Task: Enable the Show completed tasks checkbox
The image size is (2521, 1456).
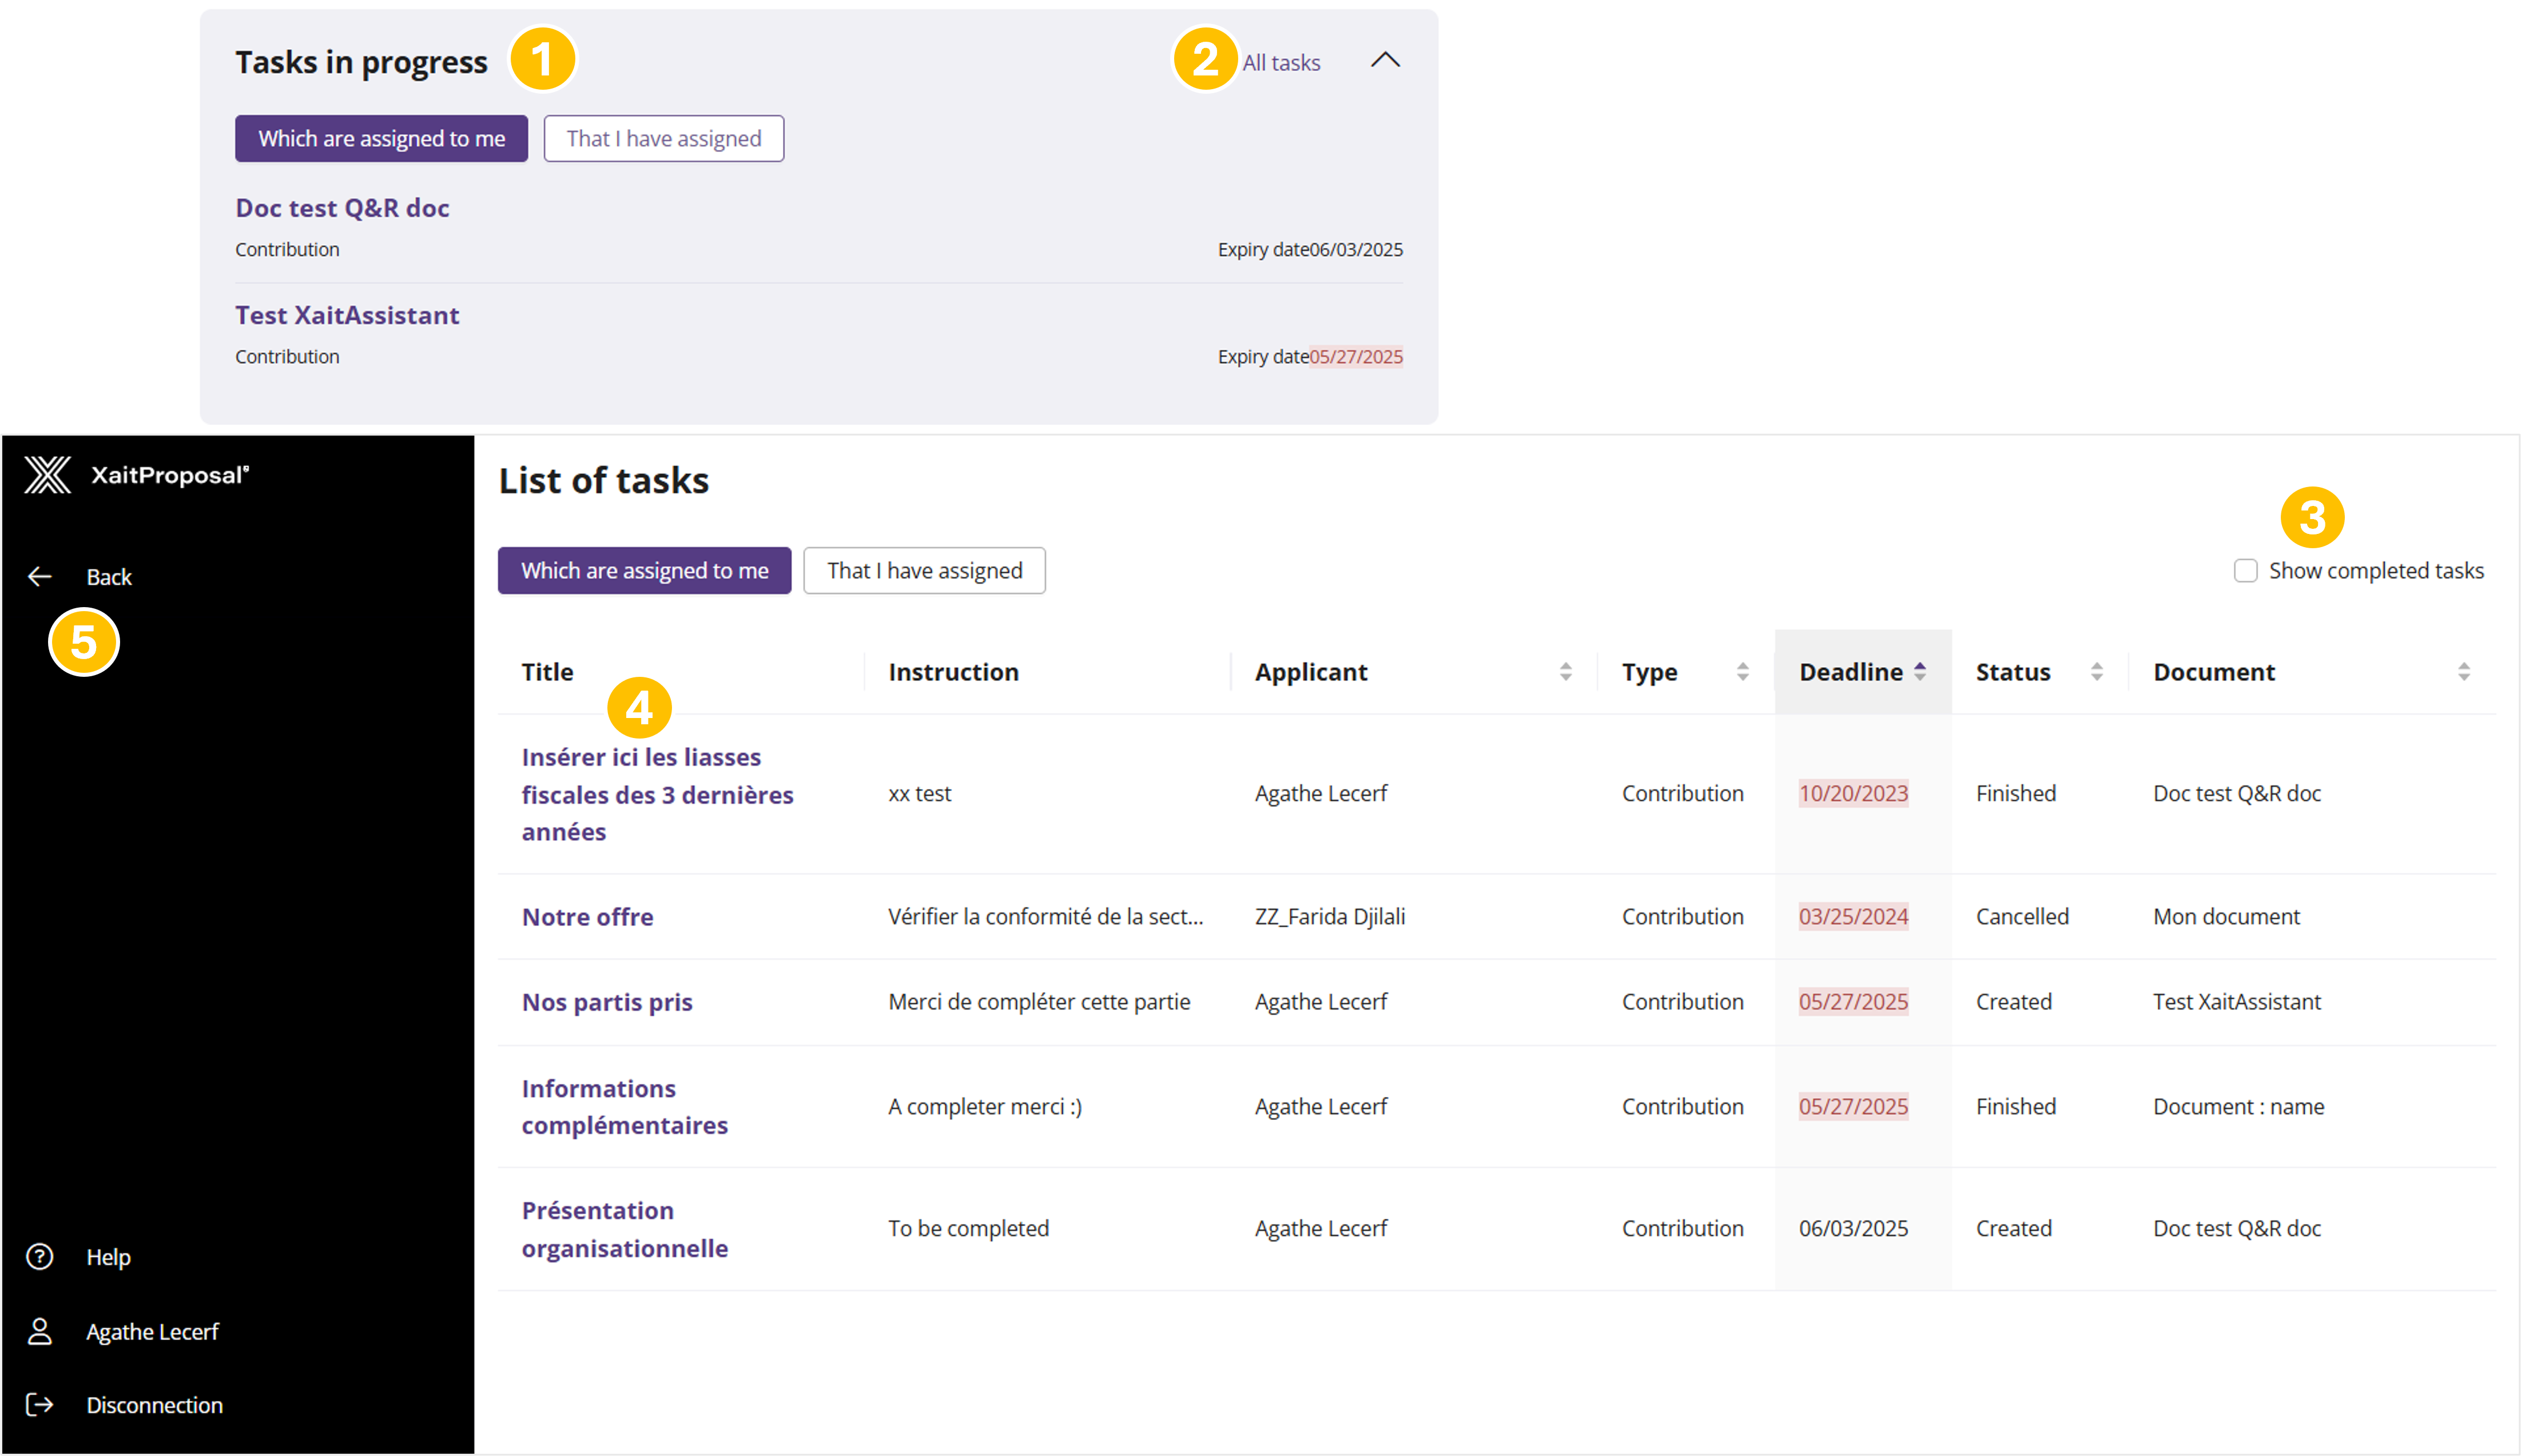Action: pos(2246,571)
